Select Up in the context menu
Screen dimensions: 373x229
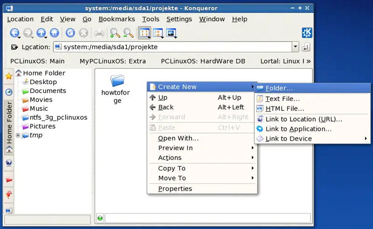tap(202, 97)
